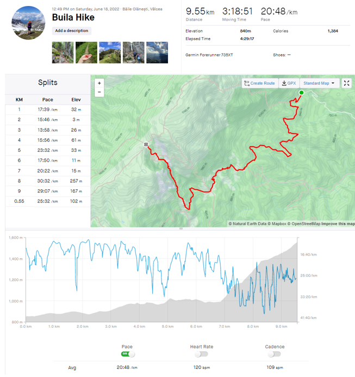Enable the Cadence toggle

pos(274,354)
